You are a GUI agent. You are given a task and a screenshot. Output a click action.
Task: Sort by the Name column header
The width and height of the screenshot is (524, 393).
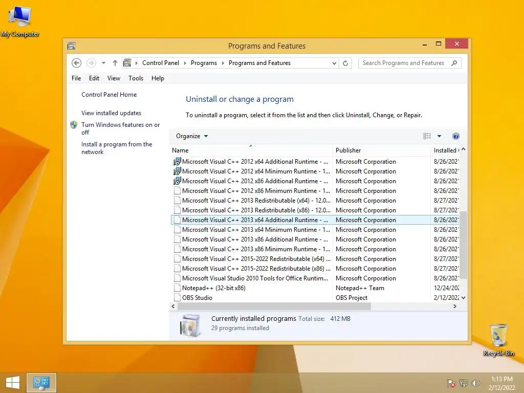click(x=251, y=150)
